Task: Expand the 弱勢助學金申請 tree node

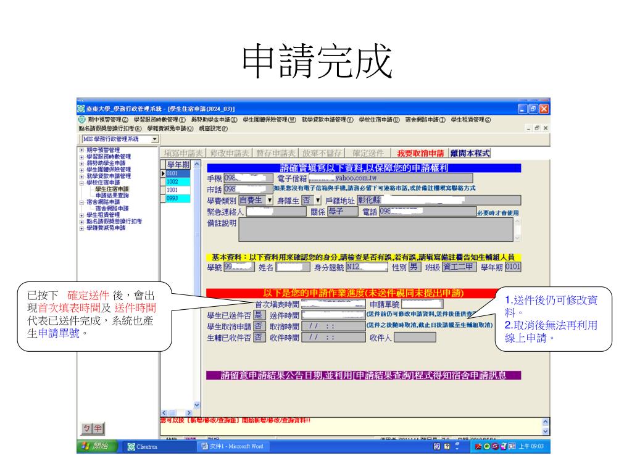Action: point(81,163)
